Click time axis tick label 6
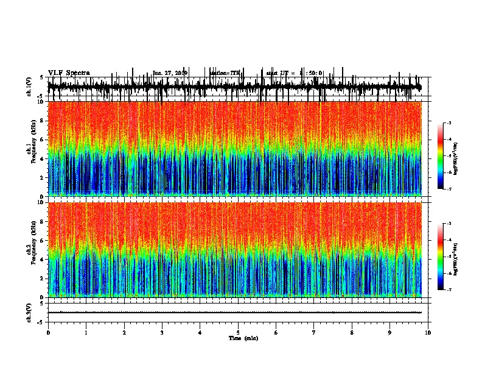This screenshot has width=482, height=373. (276, 333)
